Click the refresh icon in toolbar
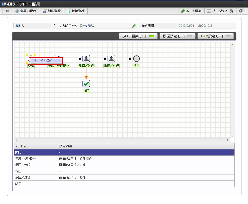 (x=241, y=11)
